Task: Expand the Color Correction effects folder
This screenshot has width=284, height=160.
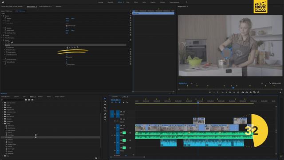Action: (3, 103)
